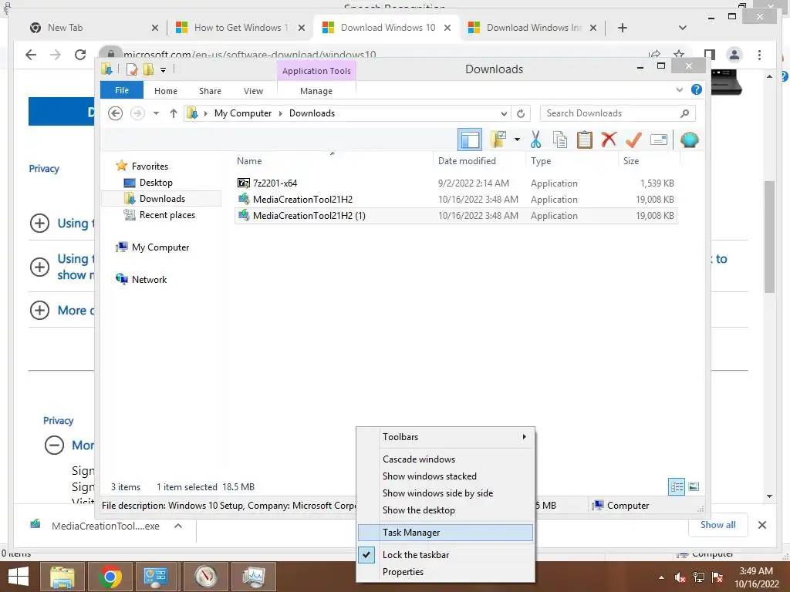Choose Show the desktop
The width and height of the screenshot is (790, 592).
tap(445, 510)
